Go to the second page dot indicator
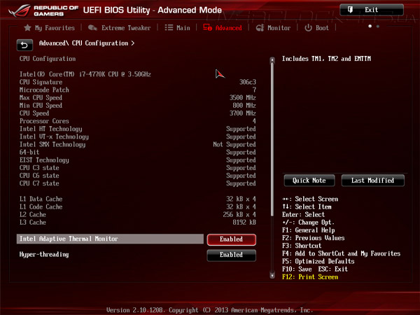Screen dimensions: 420x315 378,27
